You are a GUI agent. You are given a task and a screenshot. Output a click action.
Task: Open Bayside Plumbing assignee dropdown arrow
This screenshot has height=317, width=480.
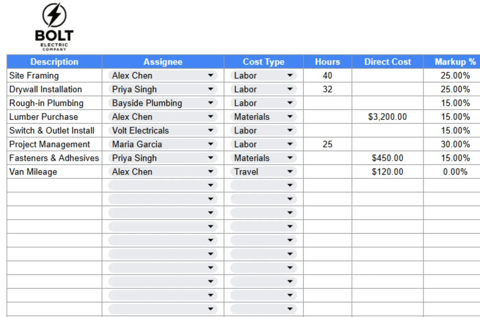(211, 103)
